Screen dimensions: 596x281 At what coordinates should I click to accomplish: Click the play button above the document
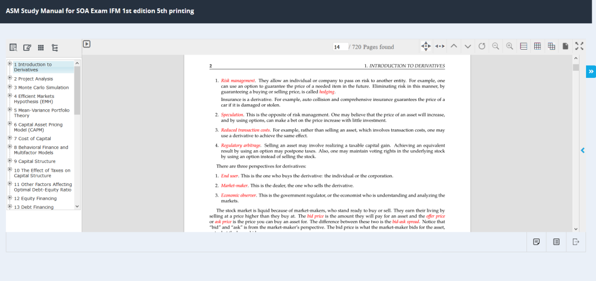point(87,44)
